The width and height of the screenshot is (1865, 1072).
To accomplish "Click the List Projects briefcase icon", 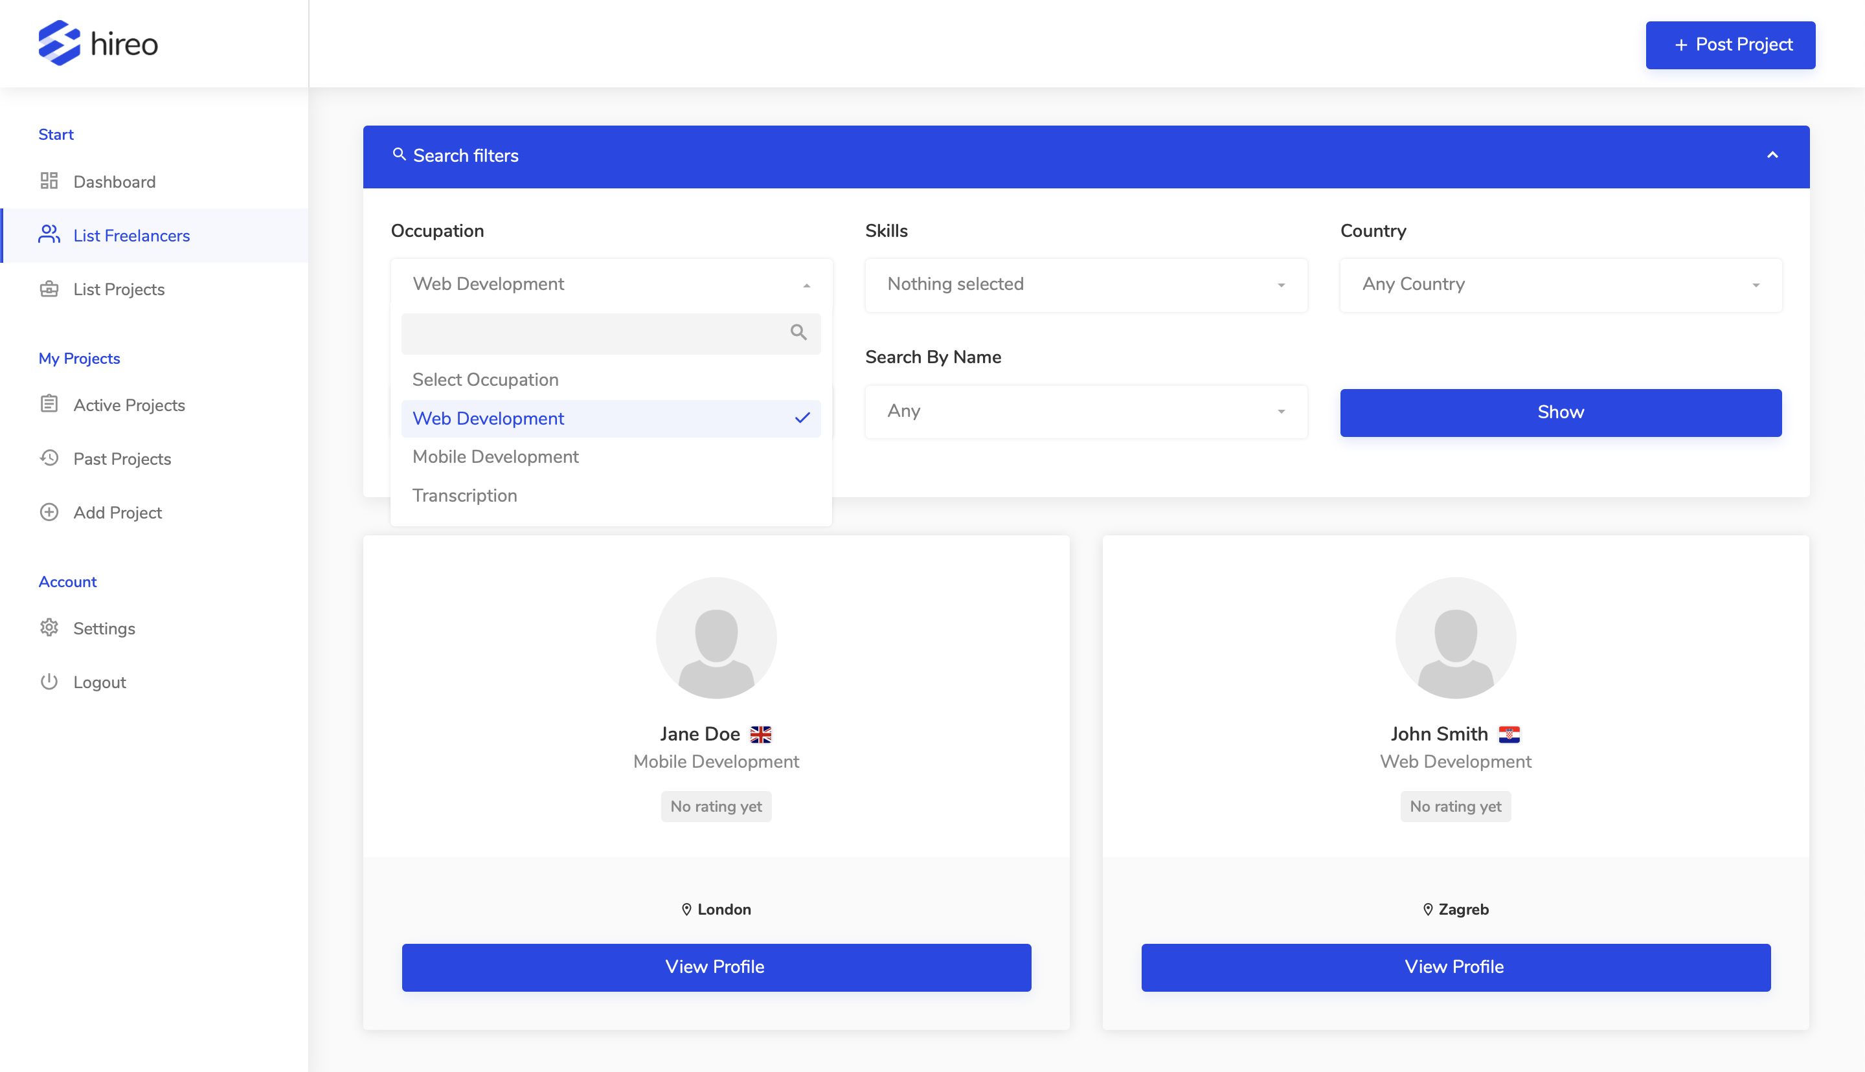I will pyautogui.click(x=49, y=289).
